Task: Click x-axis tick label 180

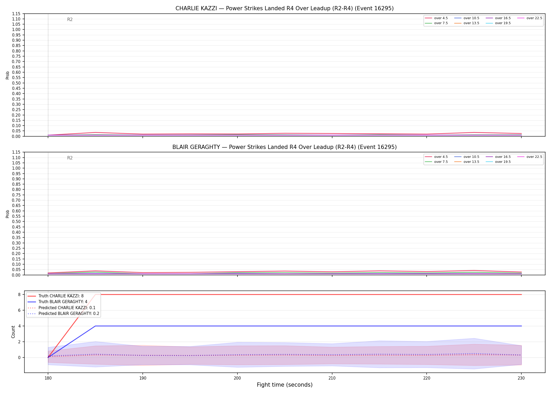Action: [x=48, y=378]
